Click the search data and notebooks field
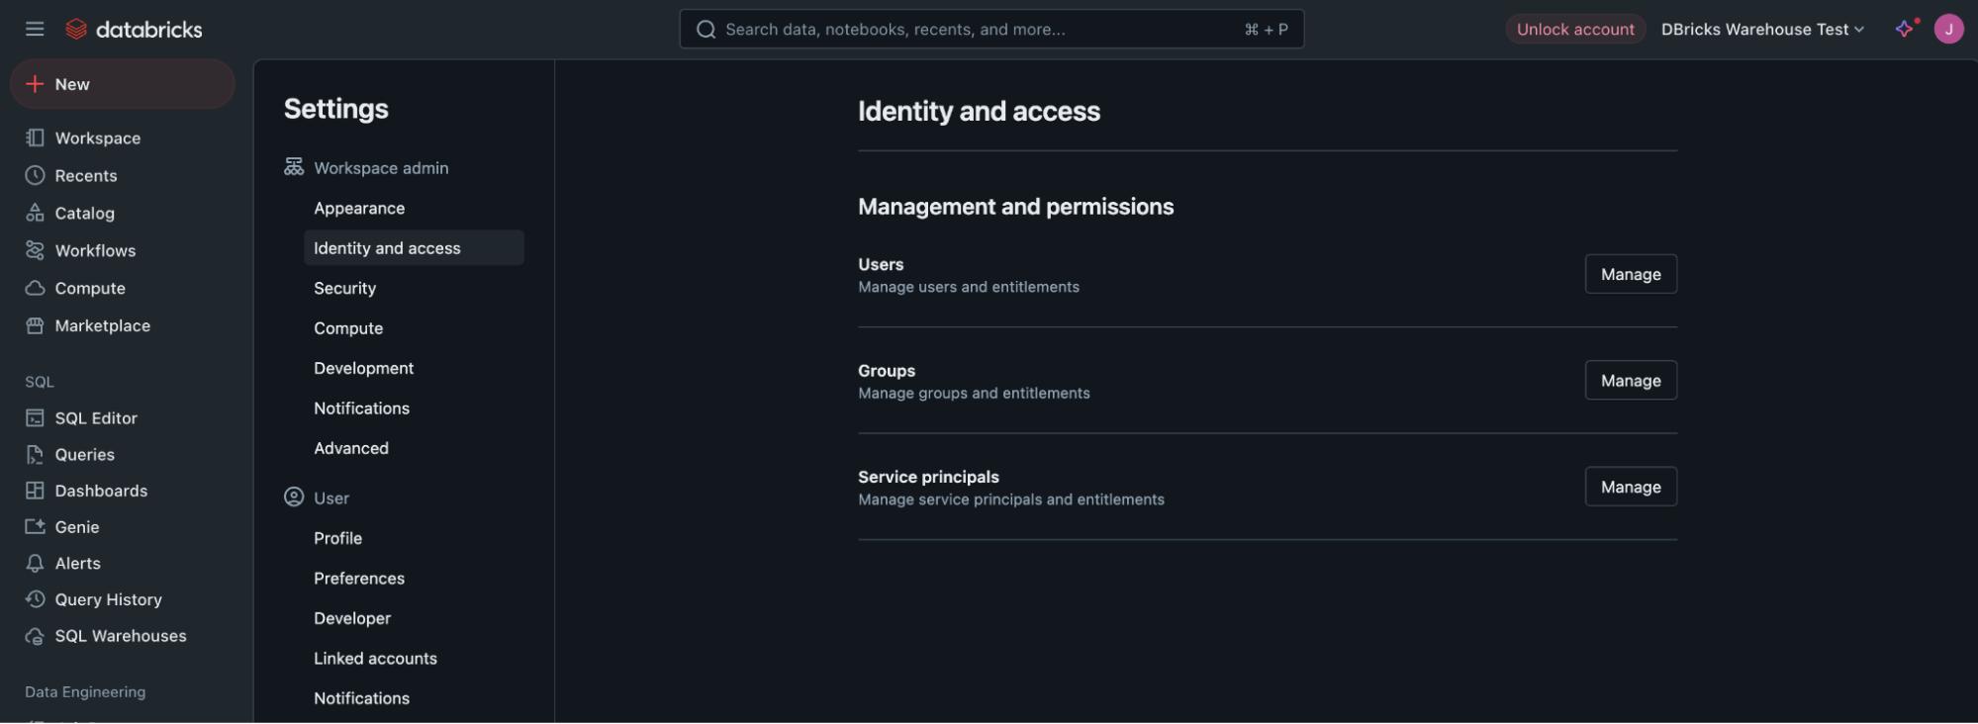This screenshot has height=724, width=1978. [x=991, y=29]
